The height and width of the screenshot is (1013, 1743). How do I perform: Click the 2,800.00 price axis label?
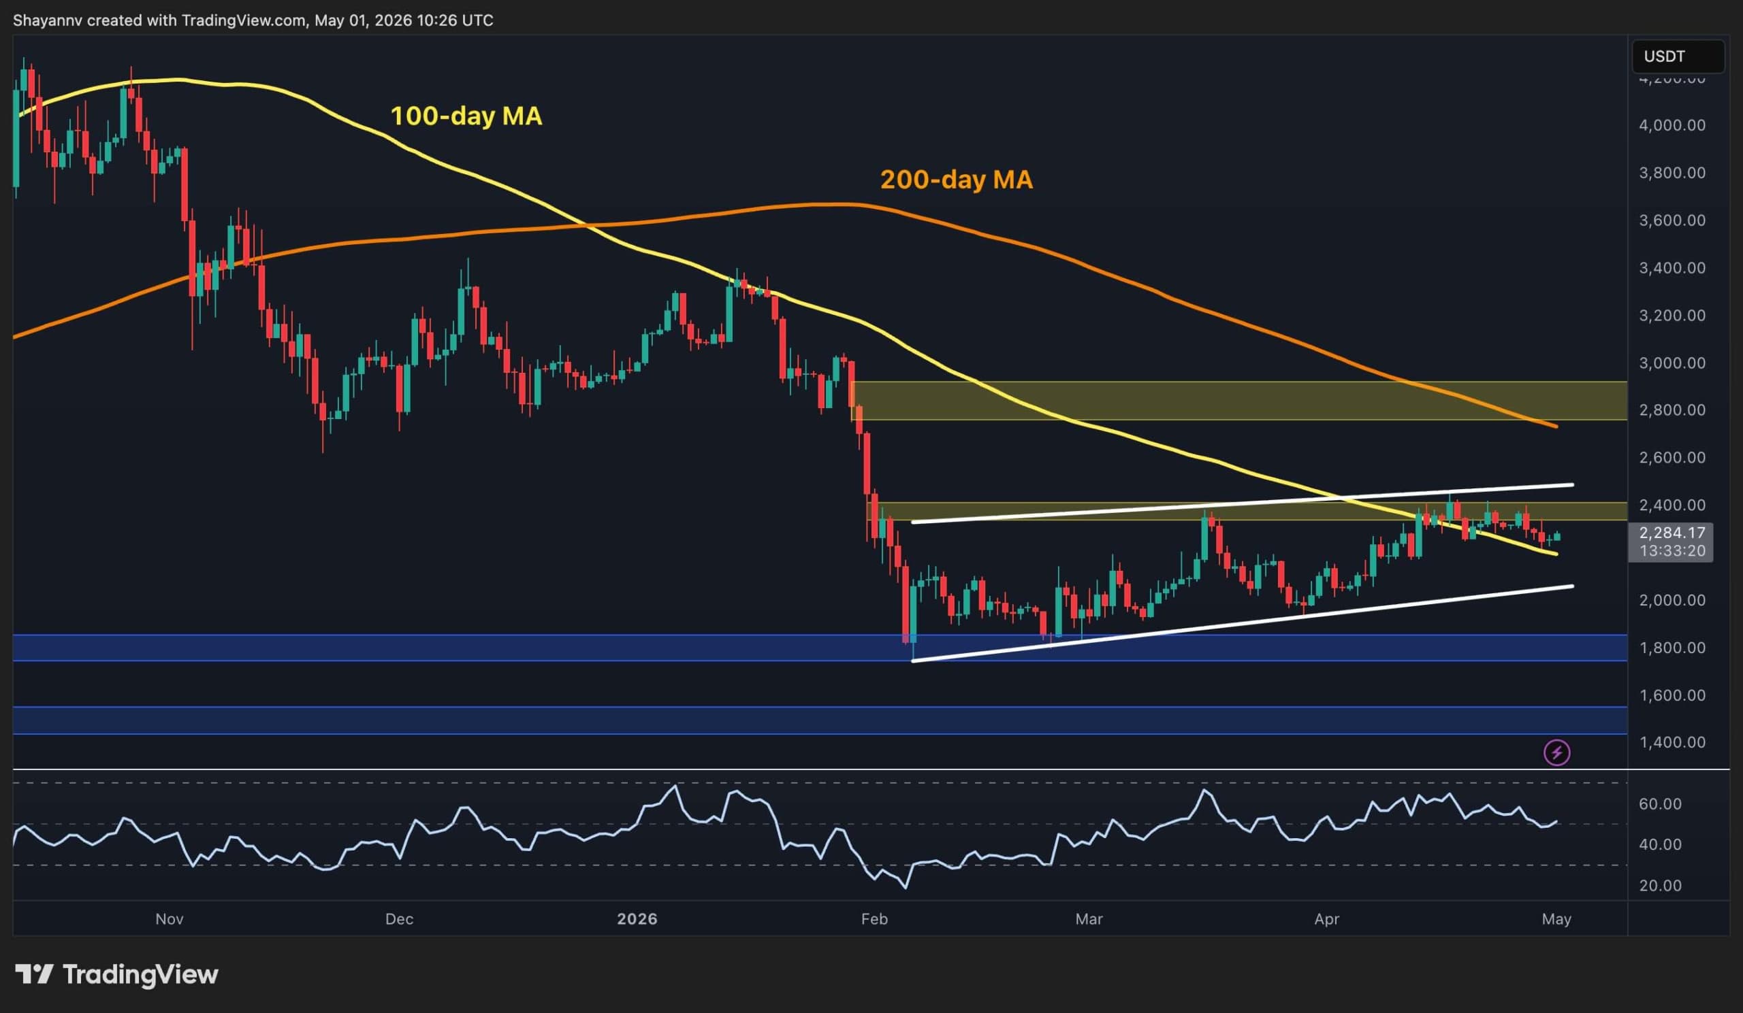tap(1672, 410)
